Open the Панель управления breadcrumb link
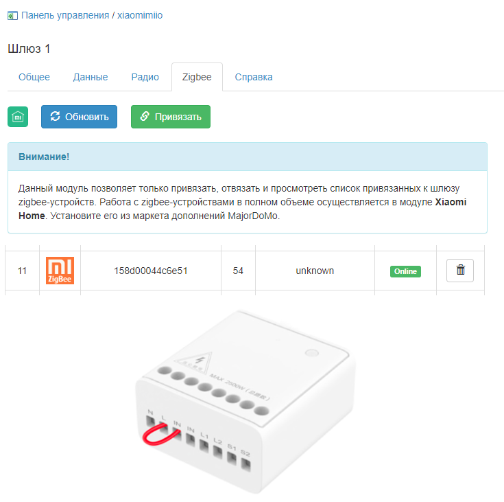 pos(65,15)
